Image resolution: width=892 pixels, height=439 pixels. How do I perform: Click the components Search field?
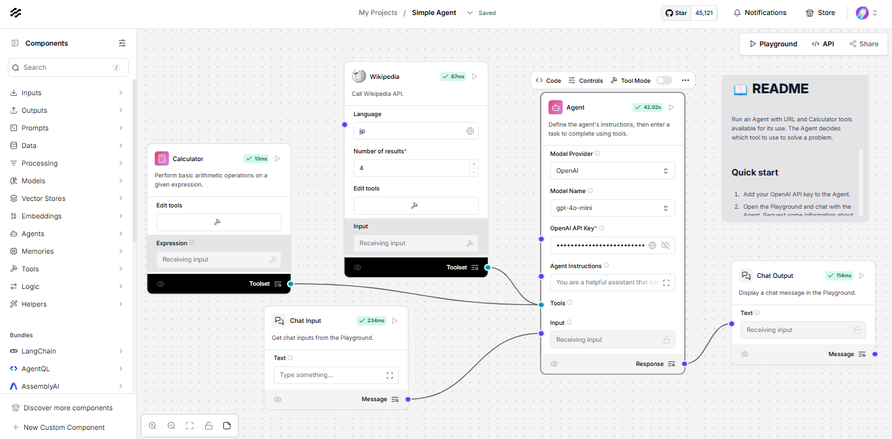point(68,67)
